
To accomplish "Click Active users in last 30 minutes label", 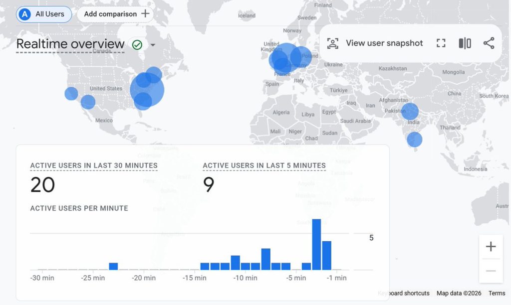I will click(x=94, y=165).
